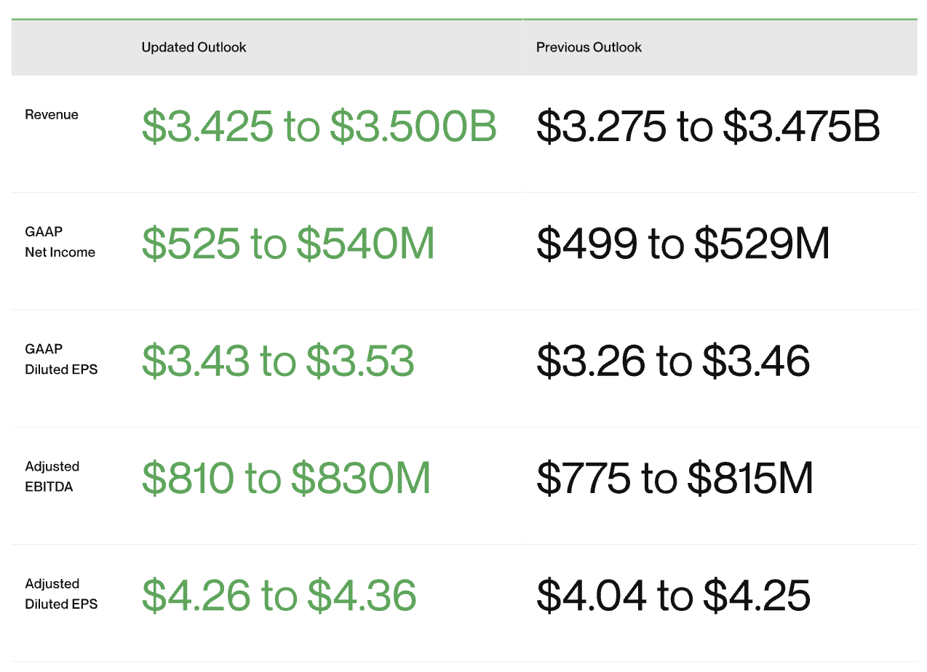
Task: Click the green $525 to $540M net income value
Action: 288,244
